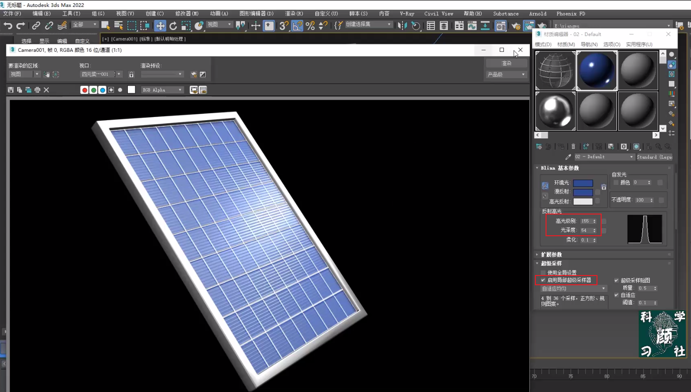Image resolution: width=691 pixels, height=392 pixels.
Task: Open Select by Name list
Action: point(119,26)
